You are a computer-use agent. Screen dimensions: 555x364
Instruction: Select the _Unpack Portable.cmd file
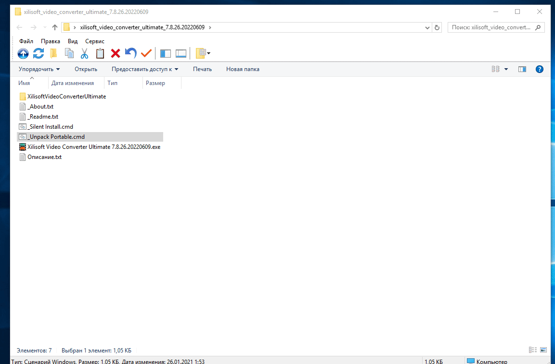point(90,137)
